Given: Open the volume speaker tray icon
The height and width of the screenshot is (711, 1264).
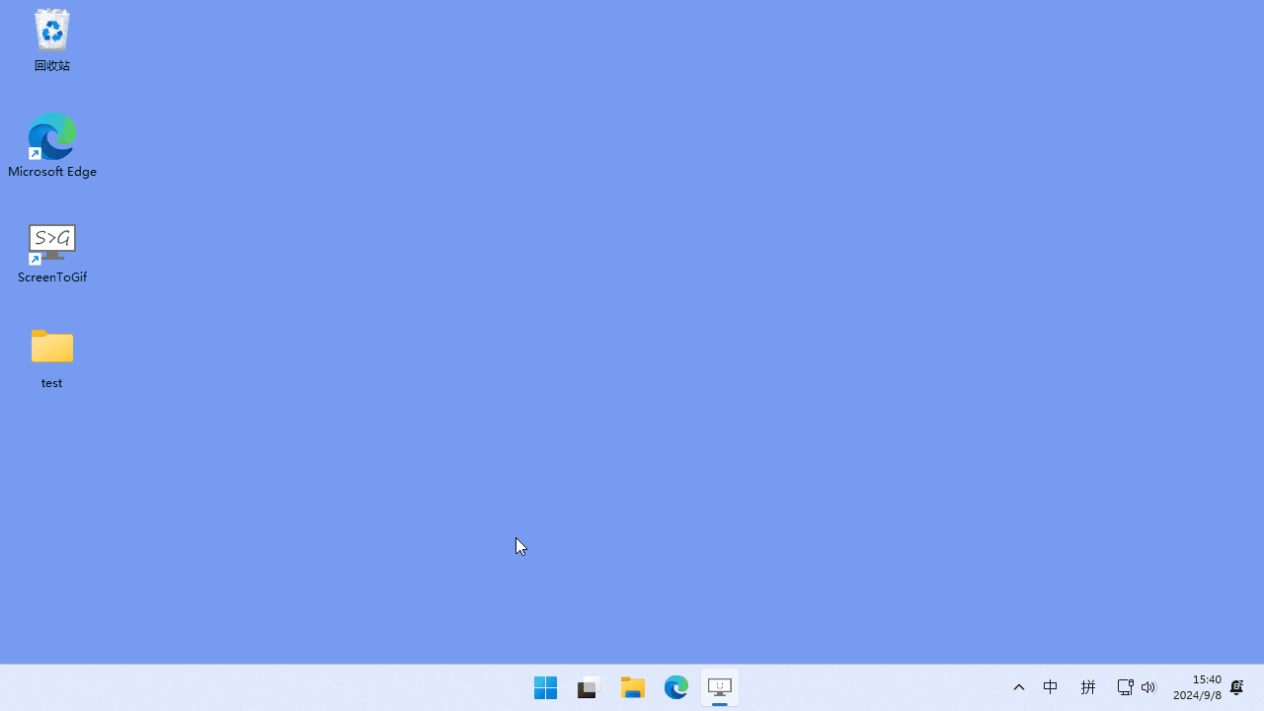Looking at the screenshot, I should point(1148,687).
